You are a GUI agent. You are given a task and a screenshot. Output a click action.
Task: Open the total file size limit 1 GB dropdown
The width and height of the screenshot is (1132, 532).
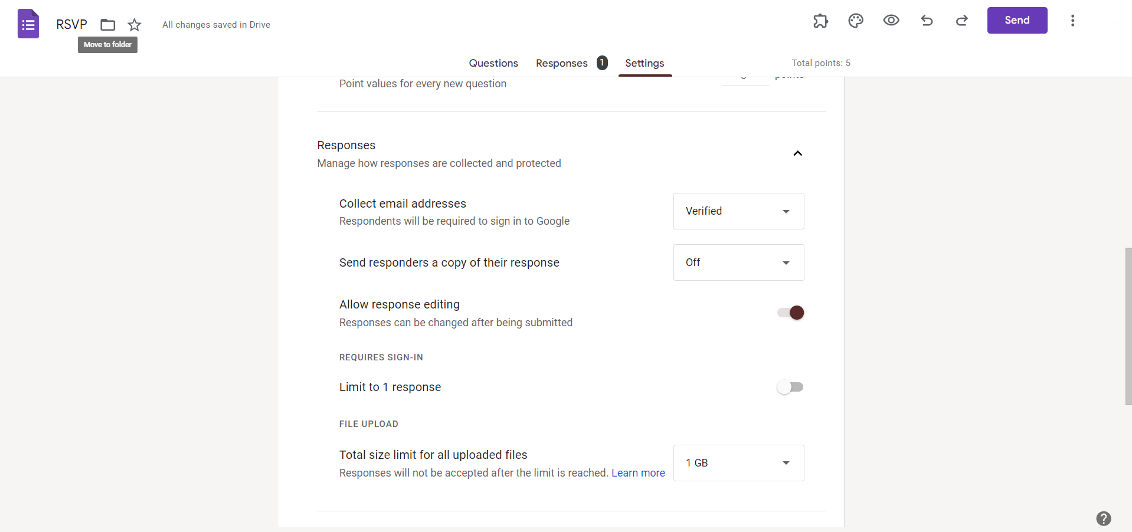(738, 463)
